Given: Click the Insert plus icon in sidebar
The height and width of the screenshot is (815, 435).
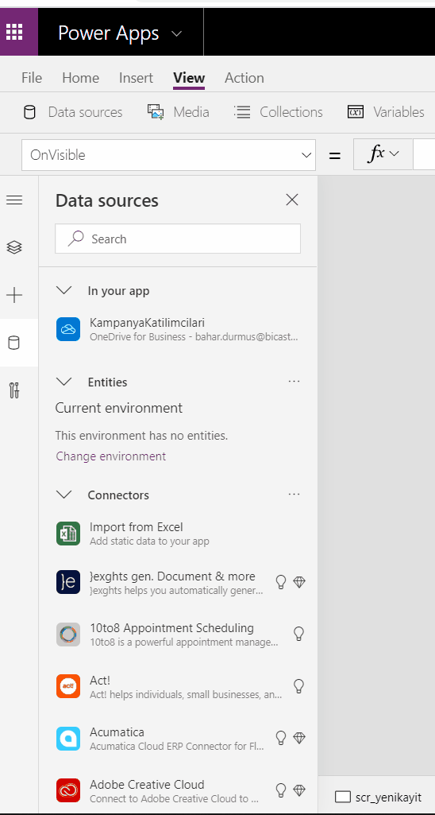Looking at the screenshot, I should (x=14, y=296).
